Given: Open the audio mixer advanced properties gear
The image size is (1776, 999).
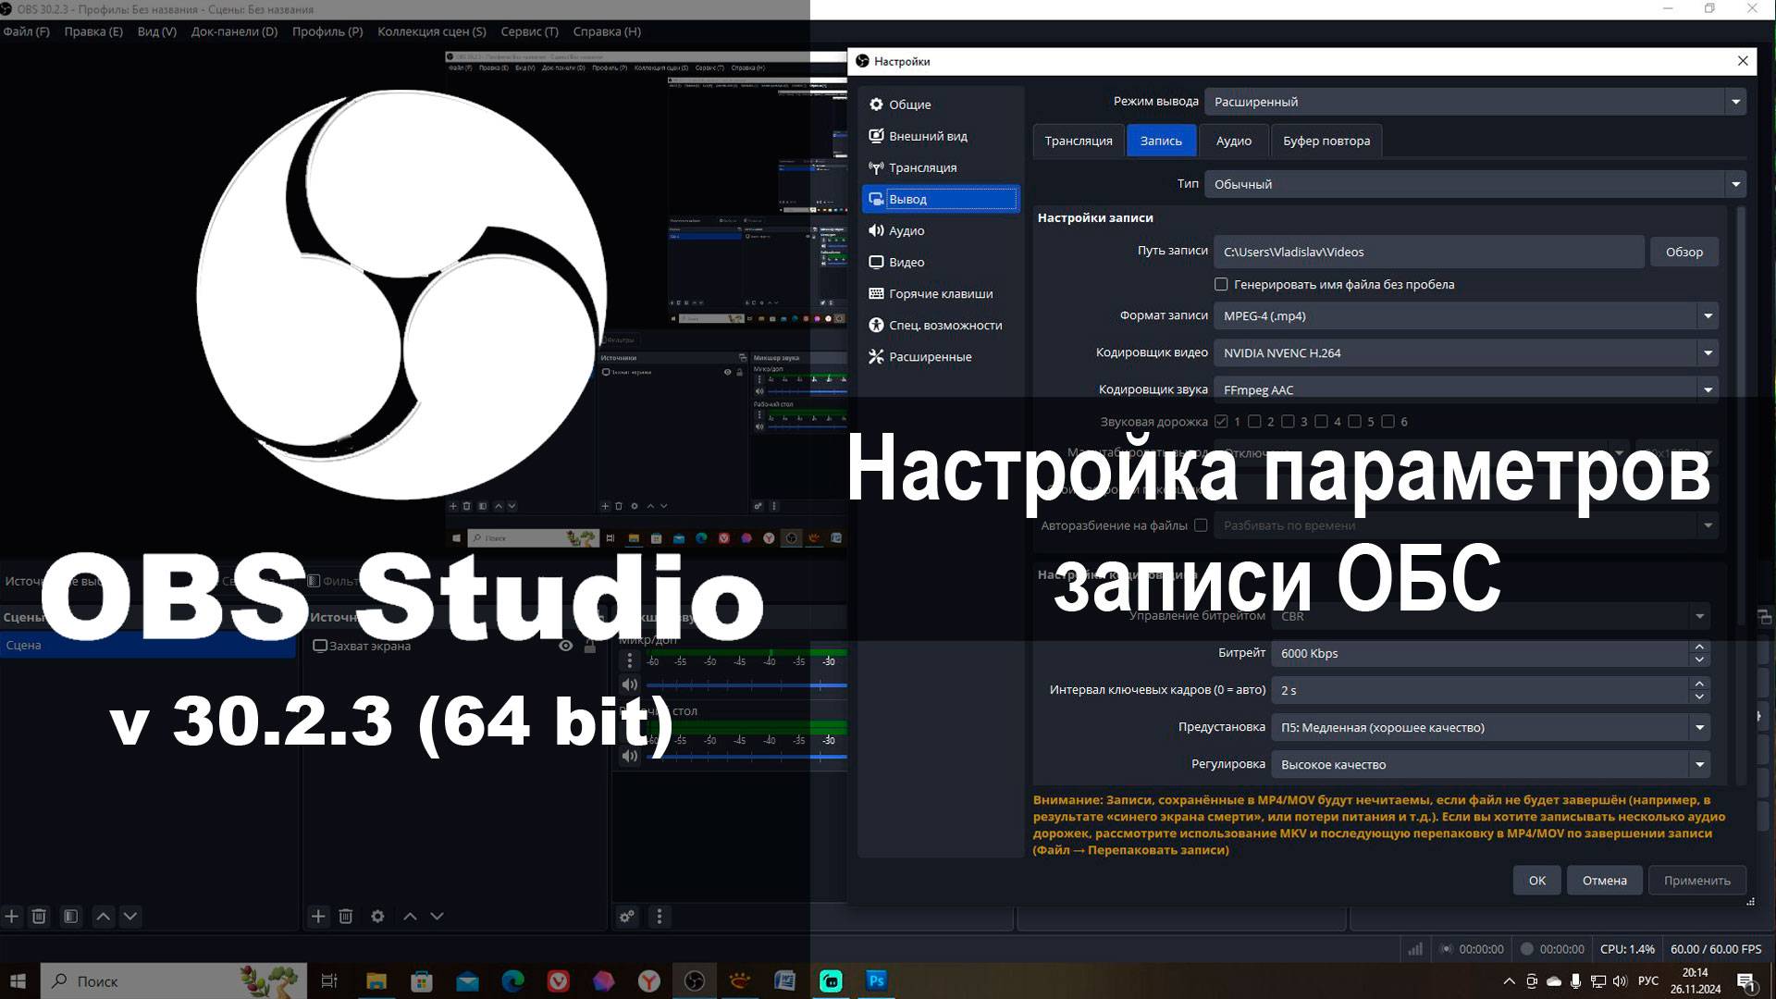Looking at the screenshot, I should 627,916.
